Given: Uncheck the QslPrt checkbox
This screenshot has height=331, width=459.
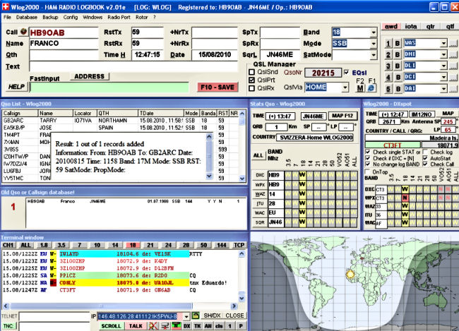Looking at the screenshot, I should [251, 80].
